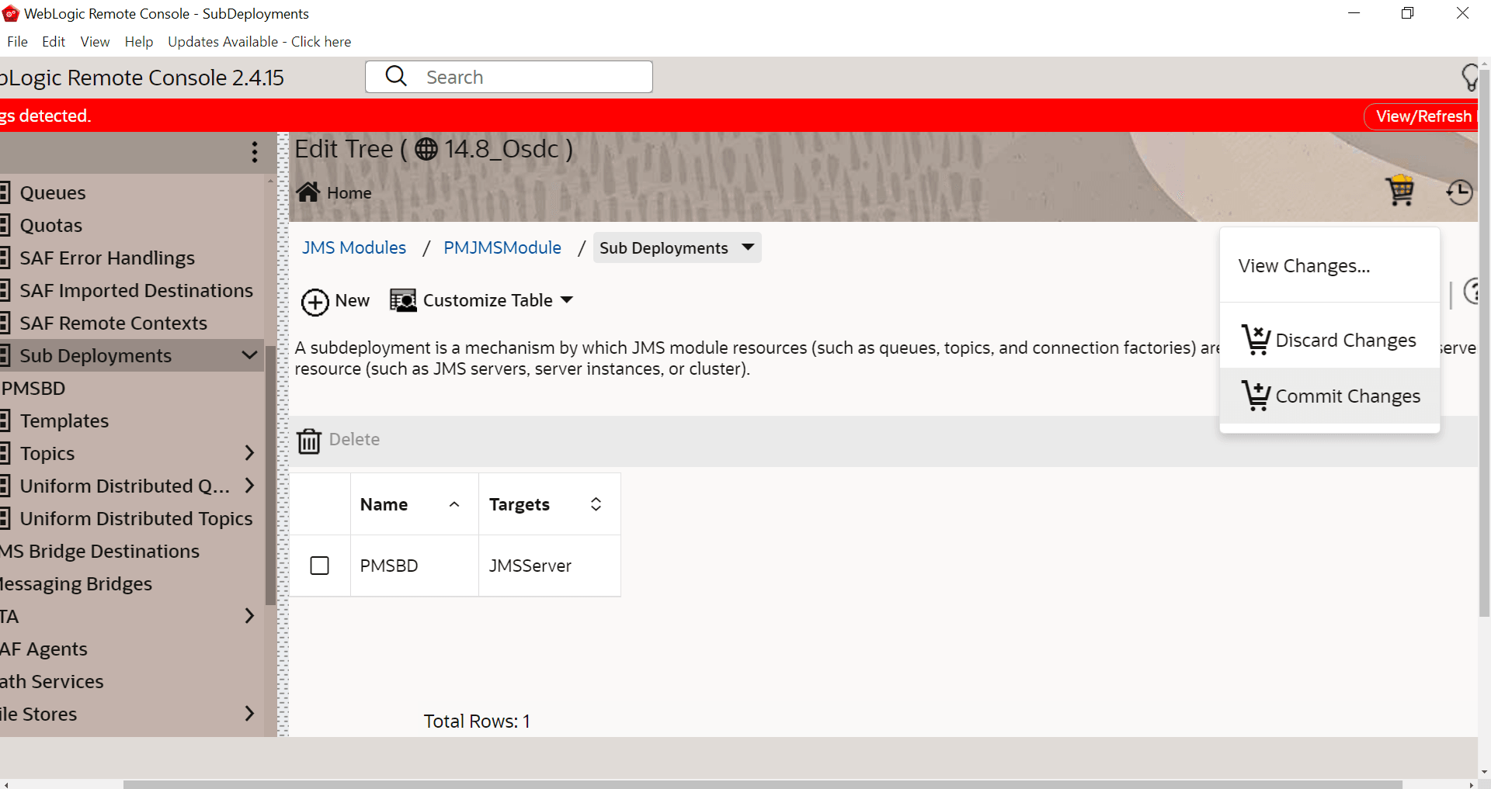The image size is (1491, 789).
Task: Select Uniform Distributed Topics tree item
Action: point(137,518)
